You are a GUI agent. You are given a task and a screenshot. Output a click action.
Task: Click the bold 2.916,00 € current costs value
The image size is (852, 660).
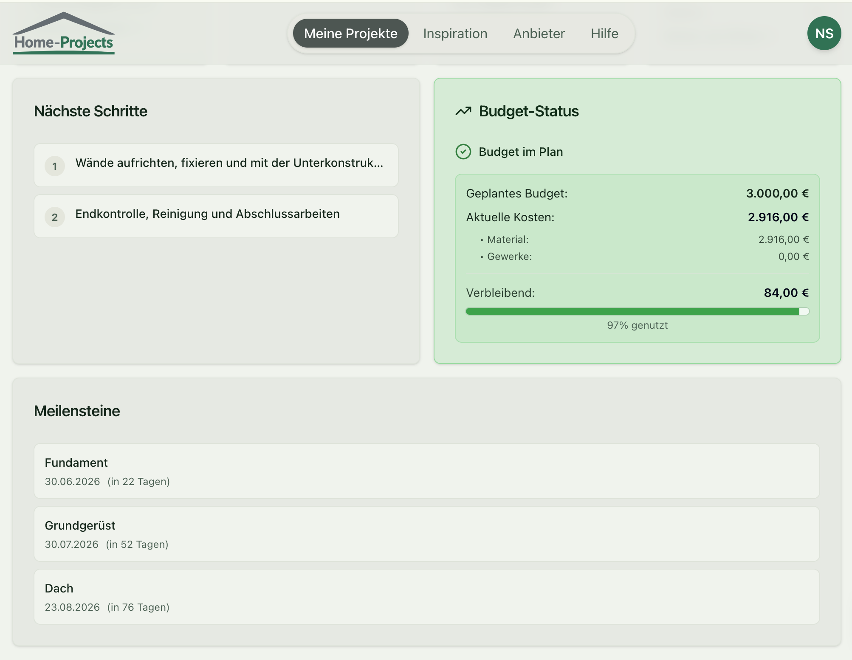(x=778, y=217)
